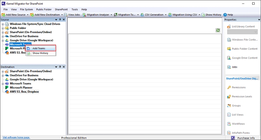261x140 pixels.
Task: Open the Migration To... dropdown arrow
Action: pyautogui.click(x=138, y=15)
